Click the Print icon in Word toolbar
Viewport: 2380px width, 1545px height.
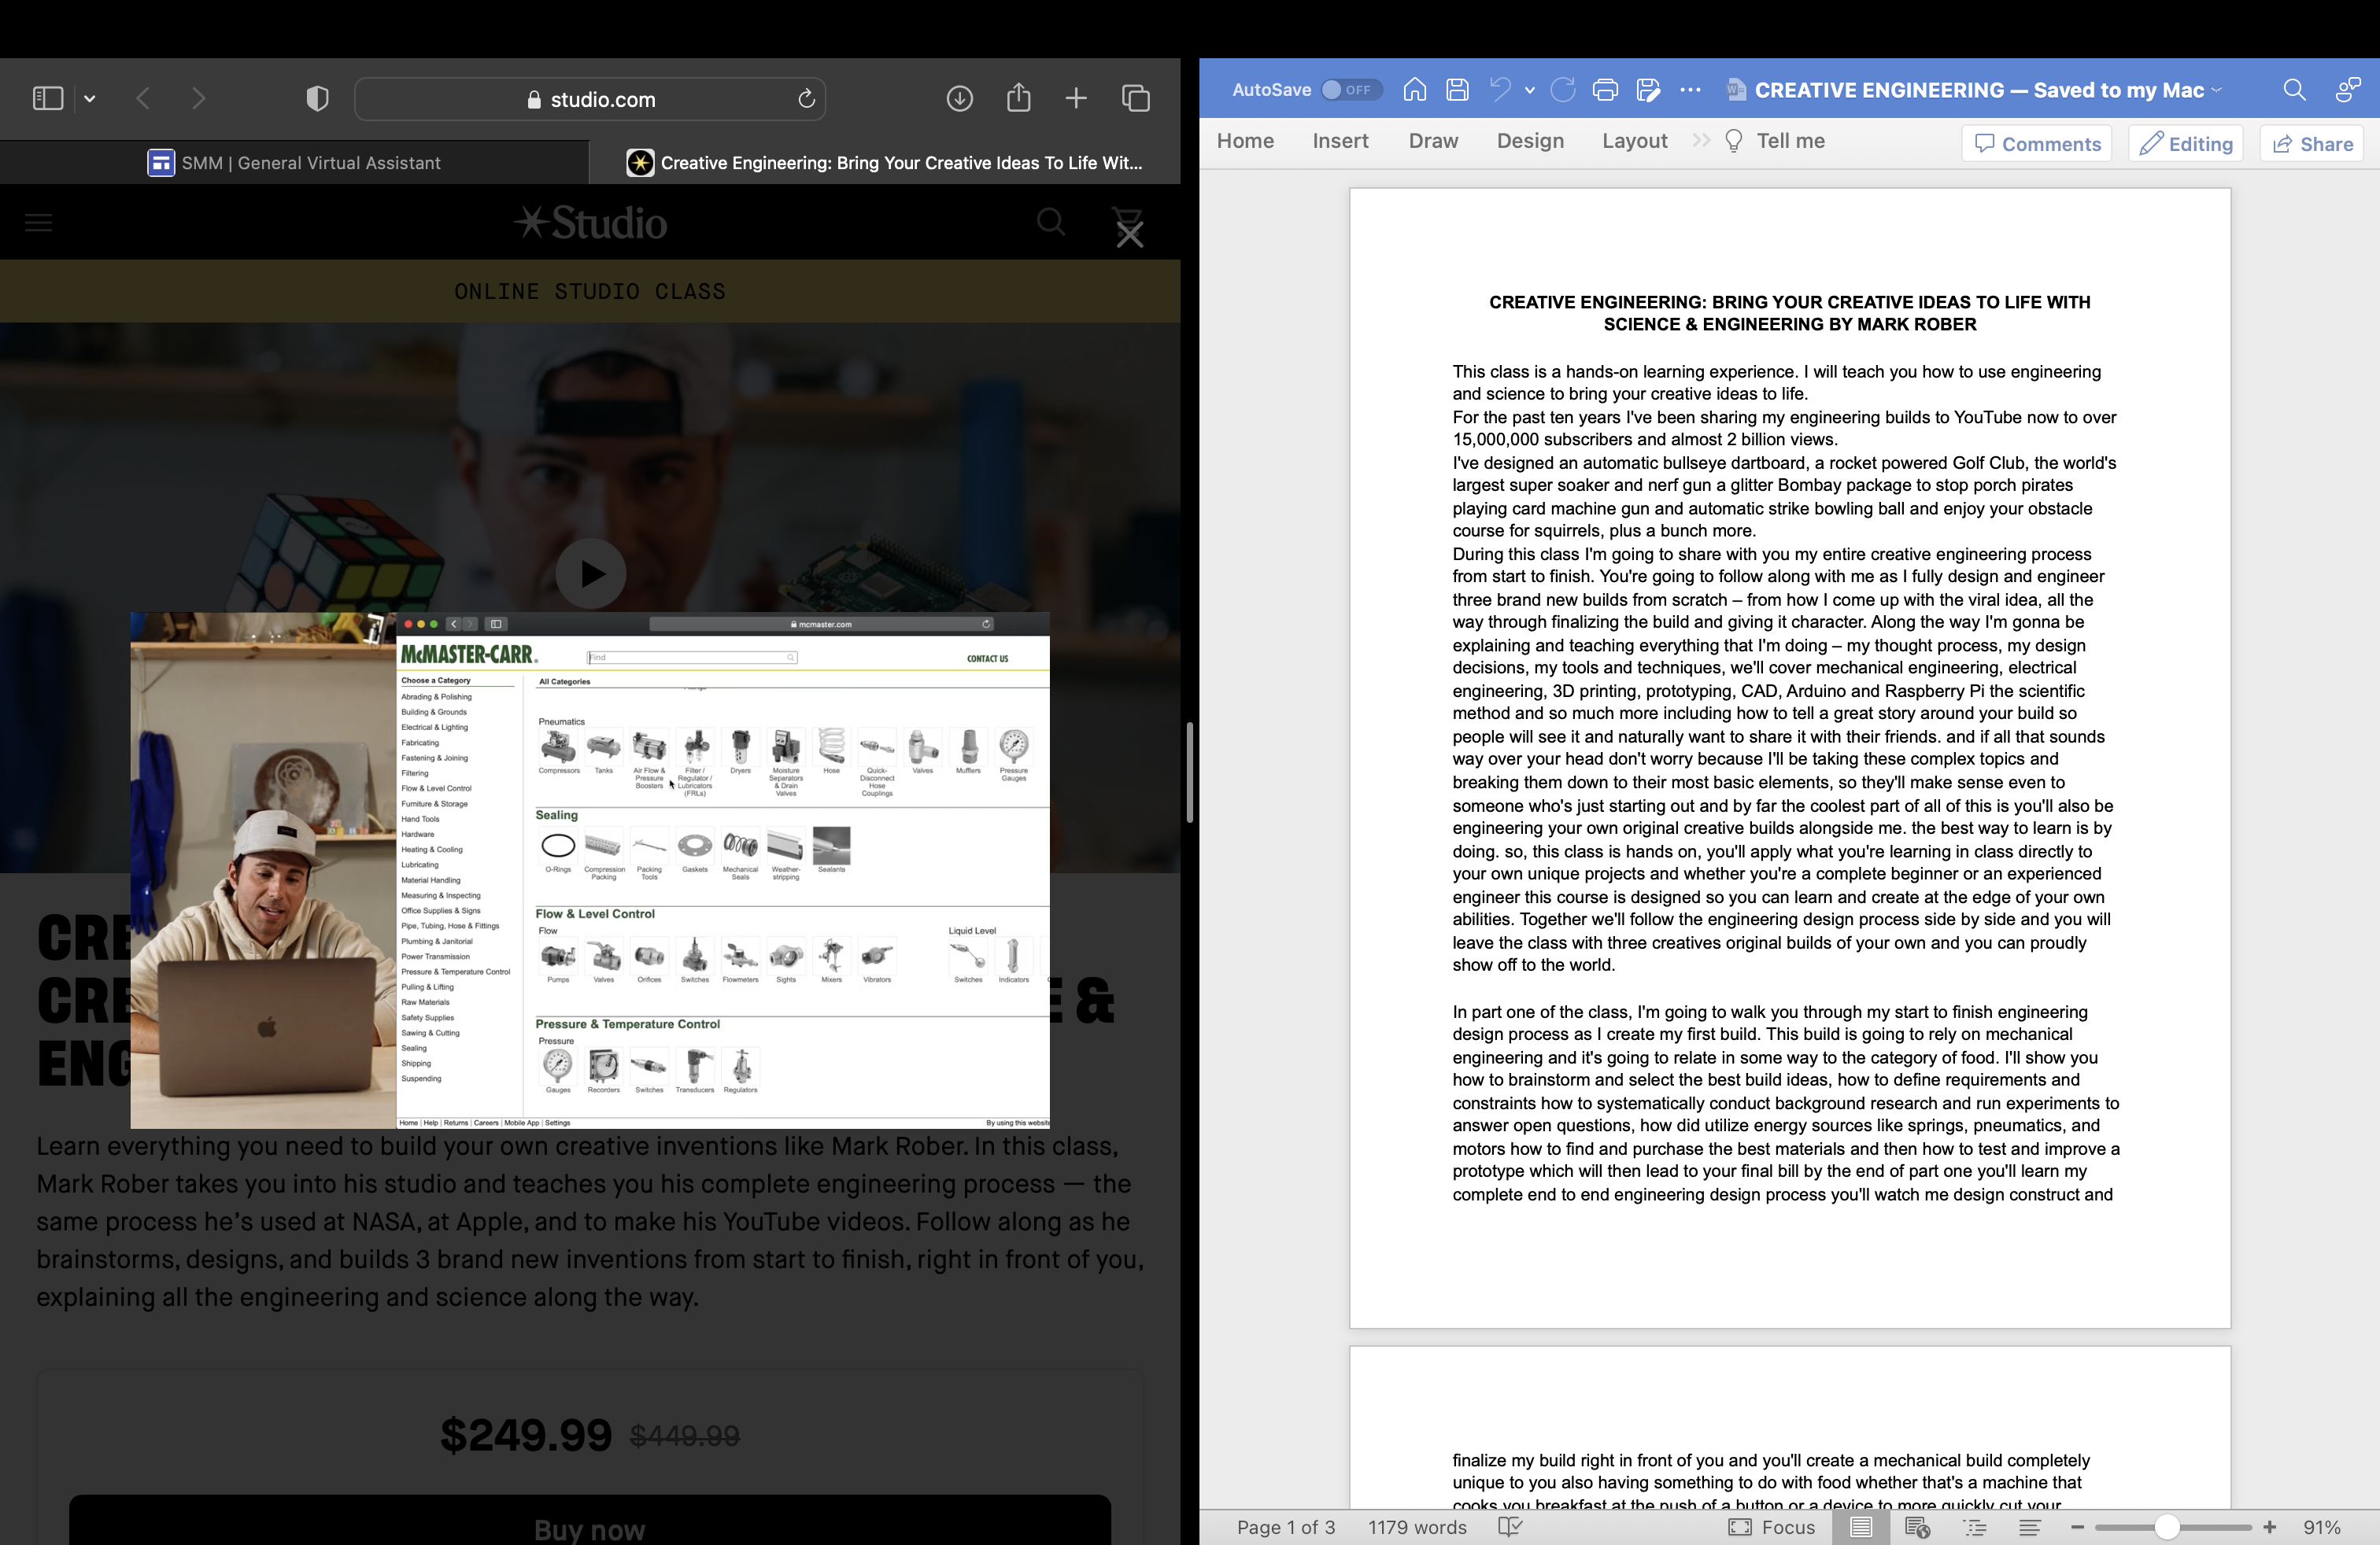tap(1605, 90)
